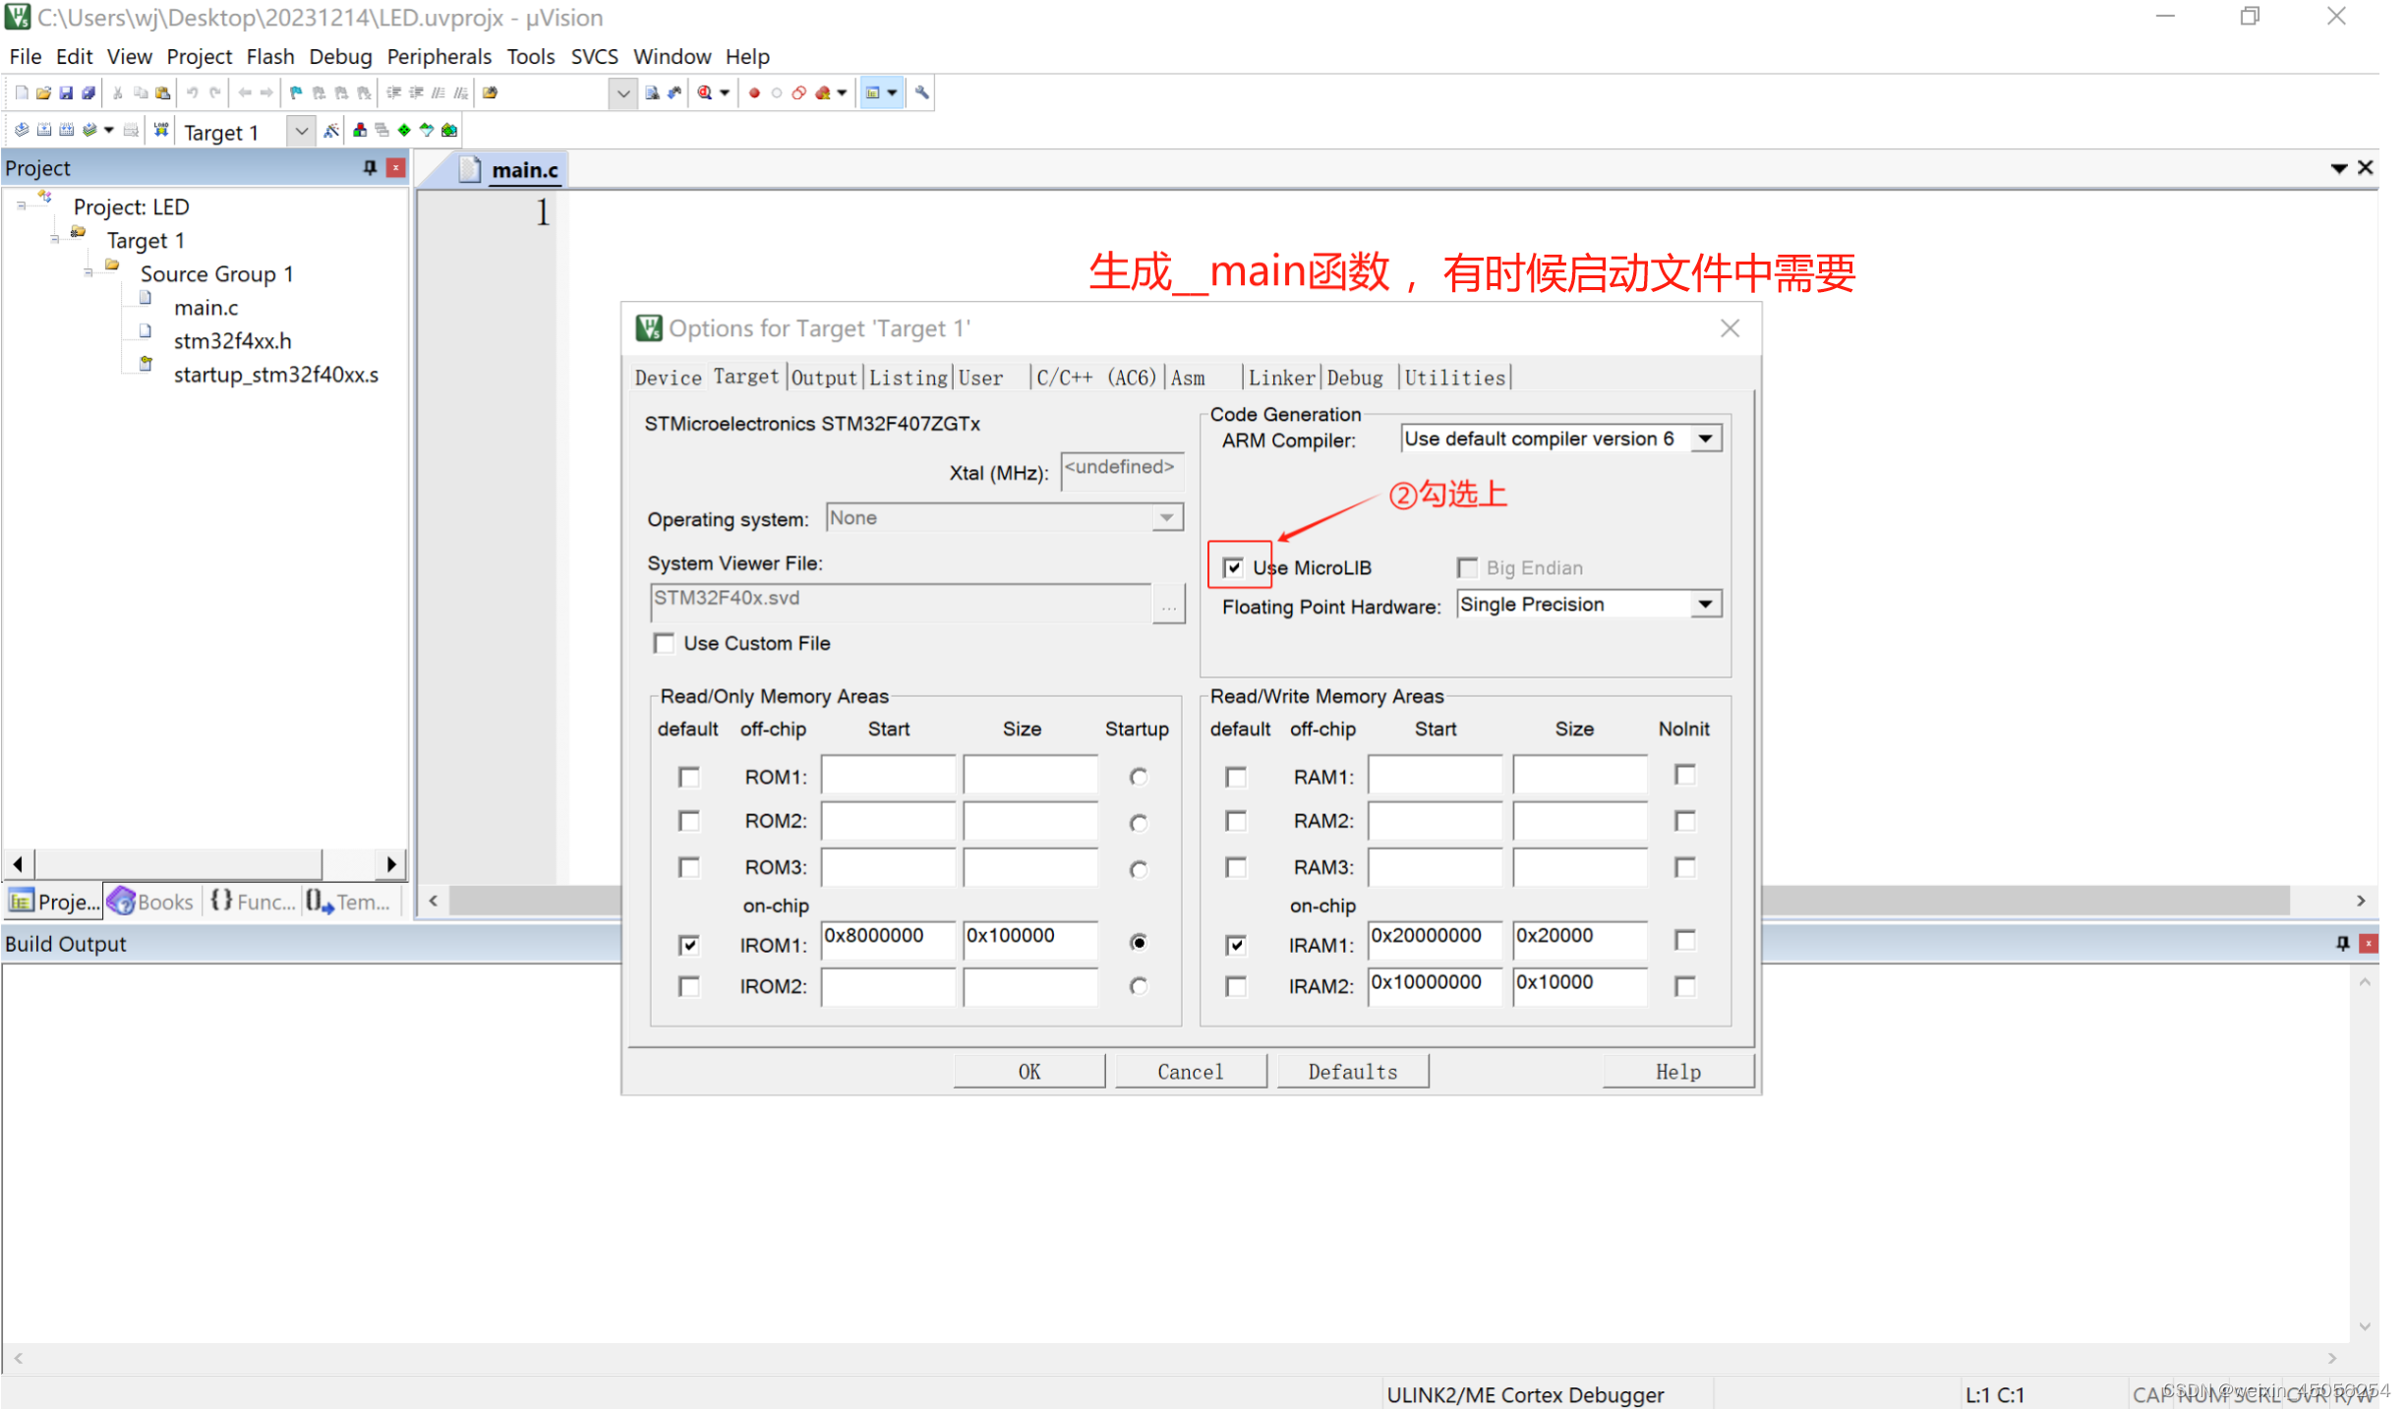This screenshot has width=2406, height=1409.
Task: Open configuration with the wrench icon
Action: tap(921, 92)
